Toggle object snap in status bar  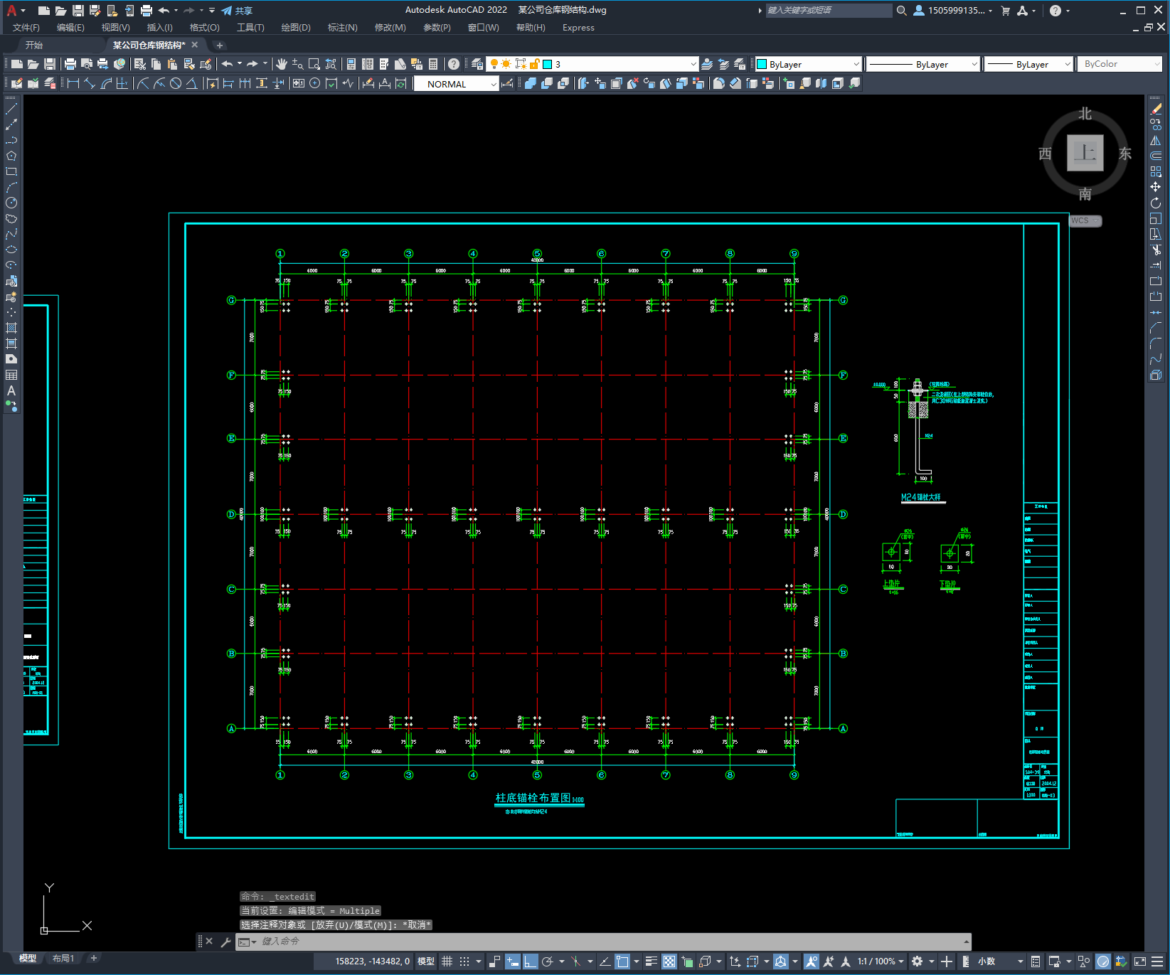point(622,961)
